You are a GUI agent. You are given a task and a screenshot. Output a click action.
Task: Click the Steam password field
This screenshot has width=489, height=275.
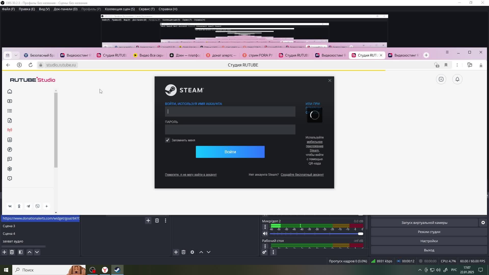(230, 129)
